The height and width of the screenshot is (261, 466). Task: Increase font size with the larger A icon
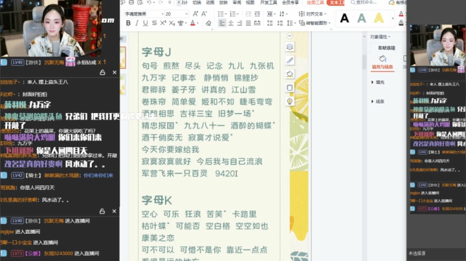195,14
